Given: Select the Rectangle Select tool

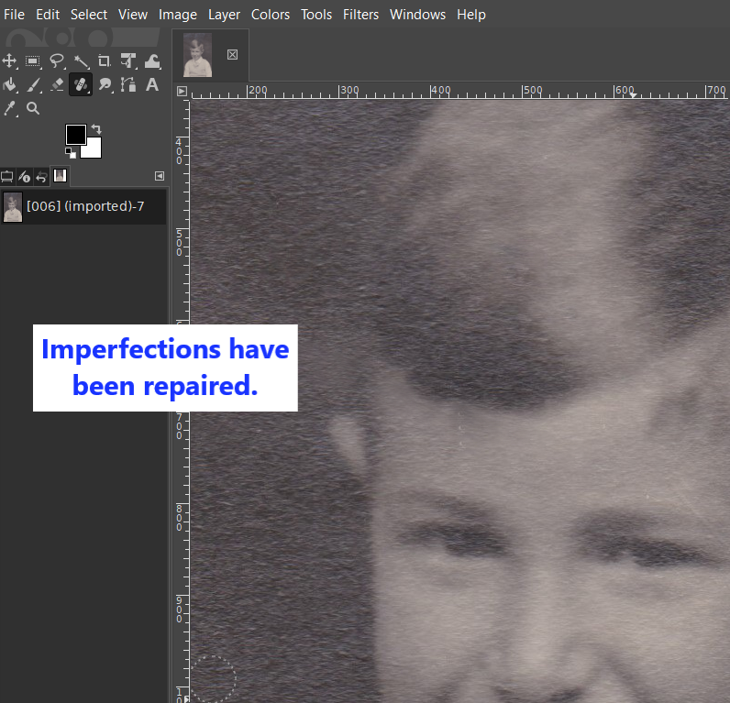Looking at the screenshot, I should [x=33, y=60].
